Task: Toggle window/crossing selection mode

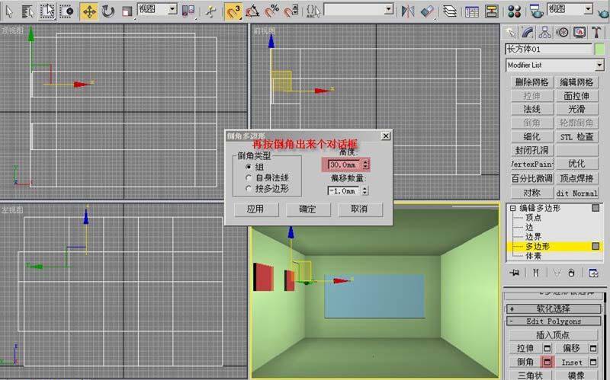Action: point(67,11)
